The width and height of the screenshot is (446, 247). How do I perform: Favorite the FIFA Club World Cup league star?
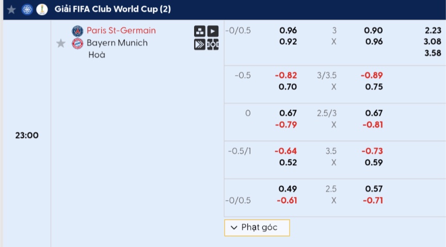click(x=11, y=10)
